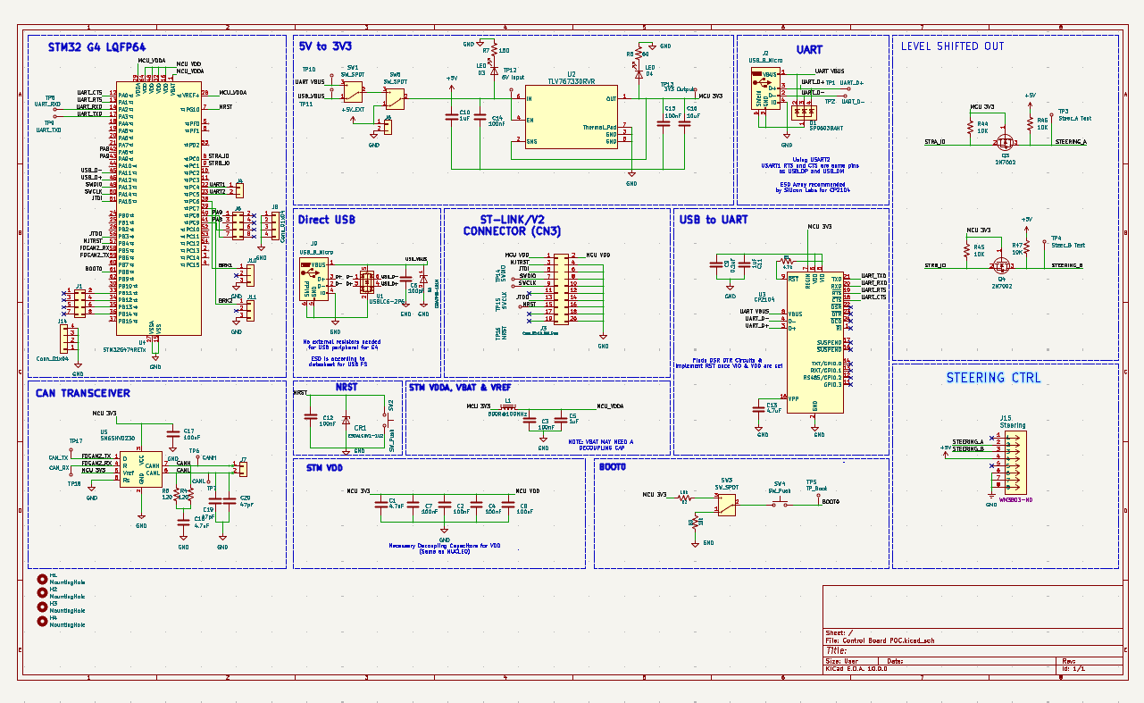Viewport: 1144px width, 703px height.
Task: Click the "STM32 G4 LQFP64" section title
Action: click(x=97, y=47)
